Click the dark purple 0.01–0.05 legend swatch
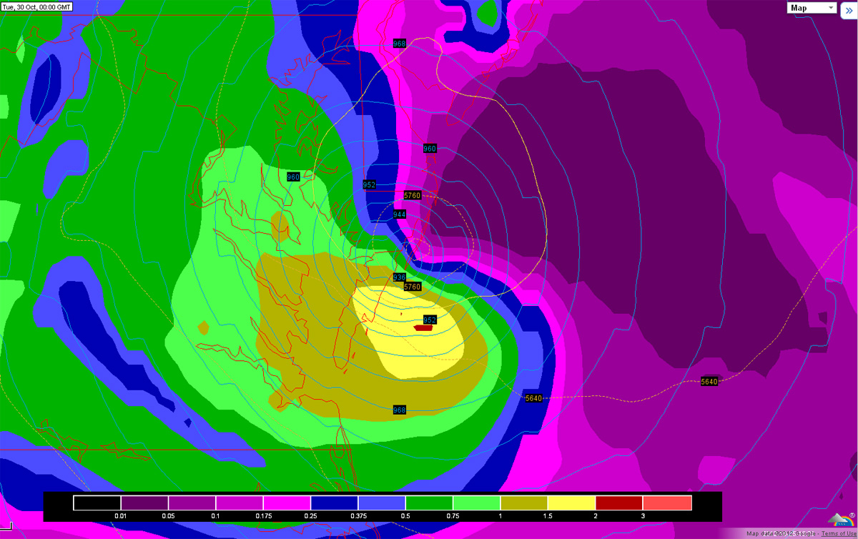Image resolution: width=858 pixels, height=539 pixels. coord(144,503)
